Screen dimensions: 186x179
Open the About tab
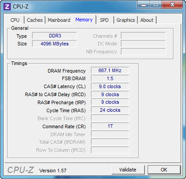(147, 20)
